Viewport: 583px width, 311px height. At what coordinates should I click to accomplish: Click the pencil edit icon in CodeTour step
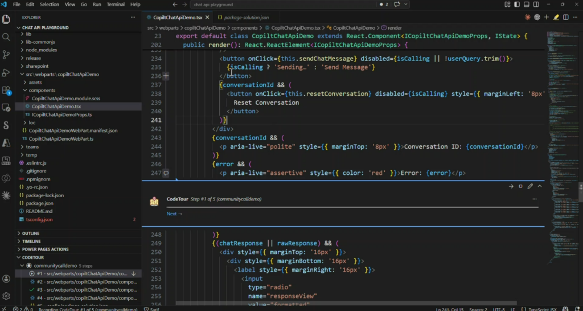coord(530,186)
